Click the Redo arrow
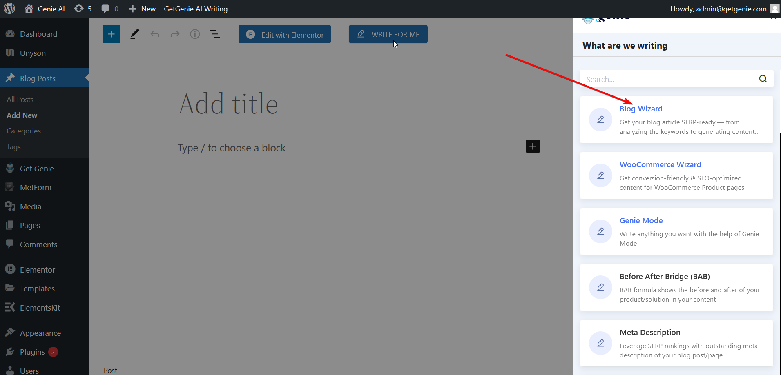The image size is (781, 375). [x=175, y=34]
